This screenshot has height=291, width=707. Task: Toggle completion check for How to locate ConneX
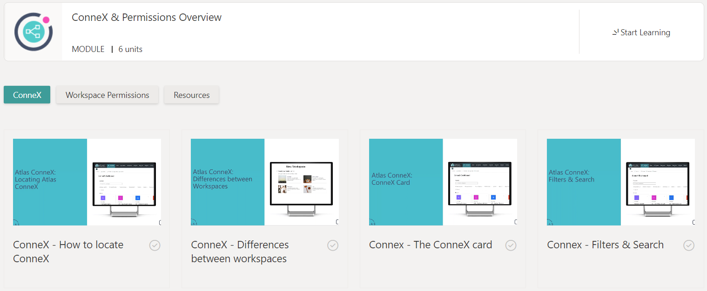tap(155, 245)
